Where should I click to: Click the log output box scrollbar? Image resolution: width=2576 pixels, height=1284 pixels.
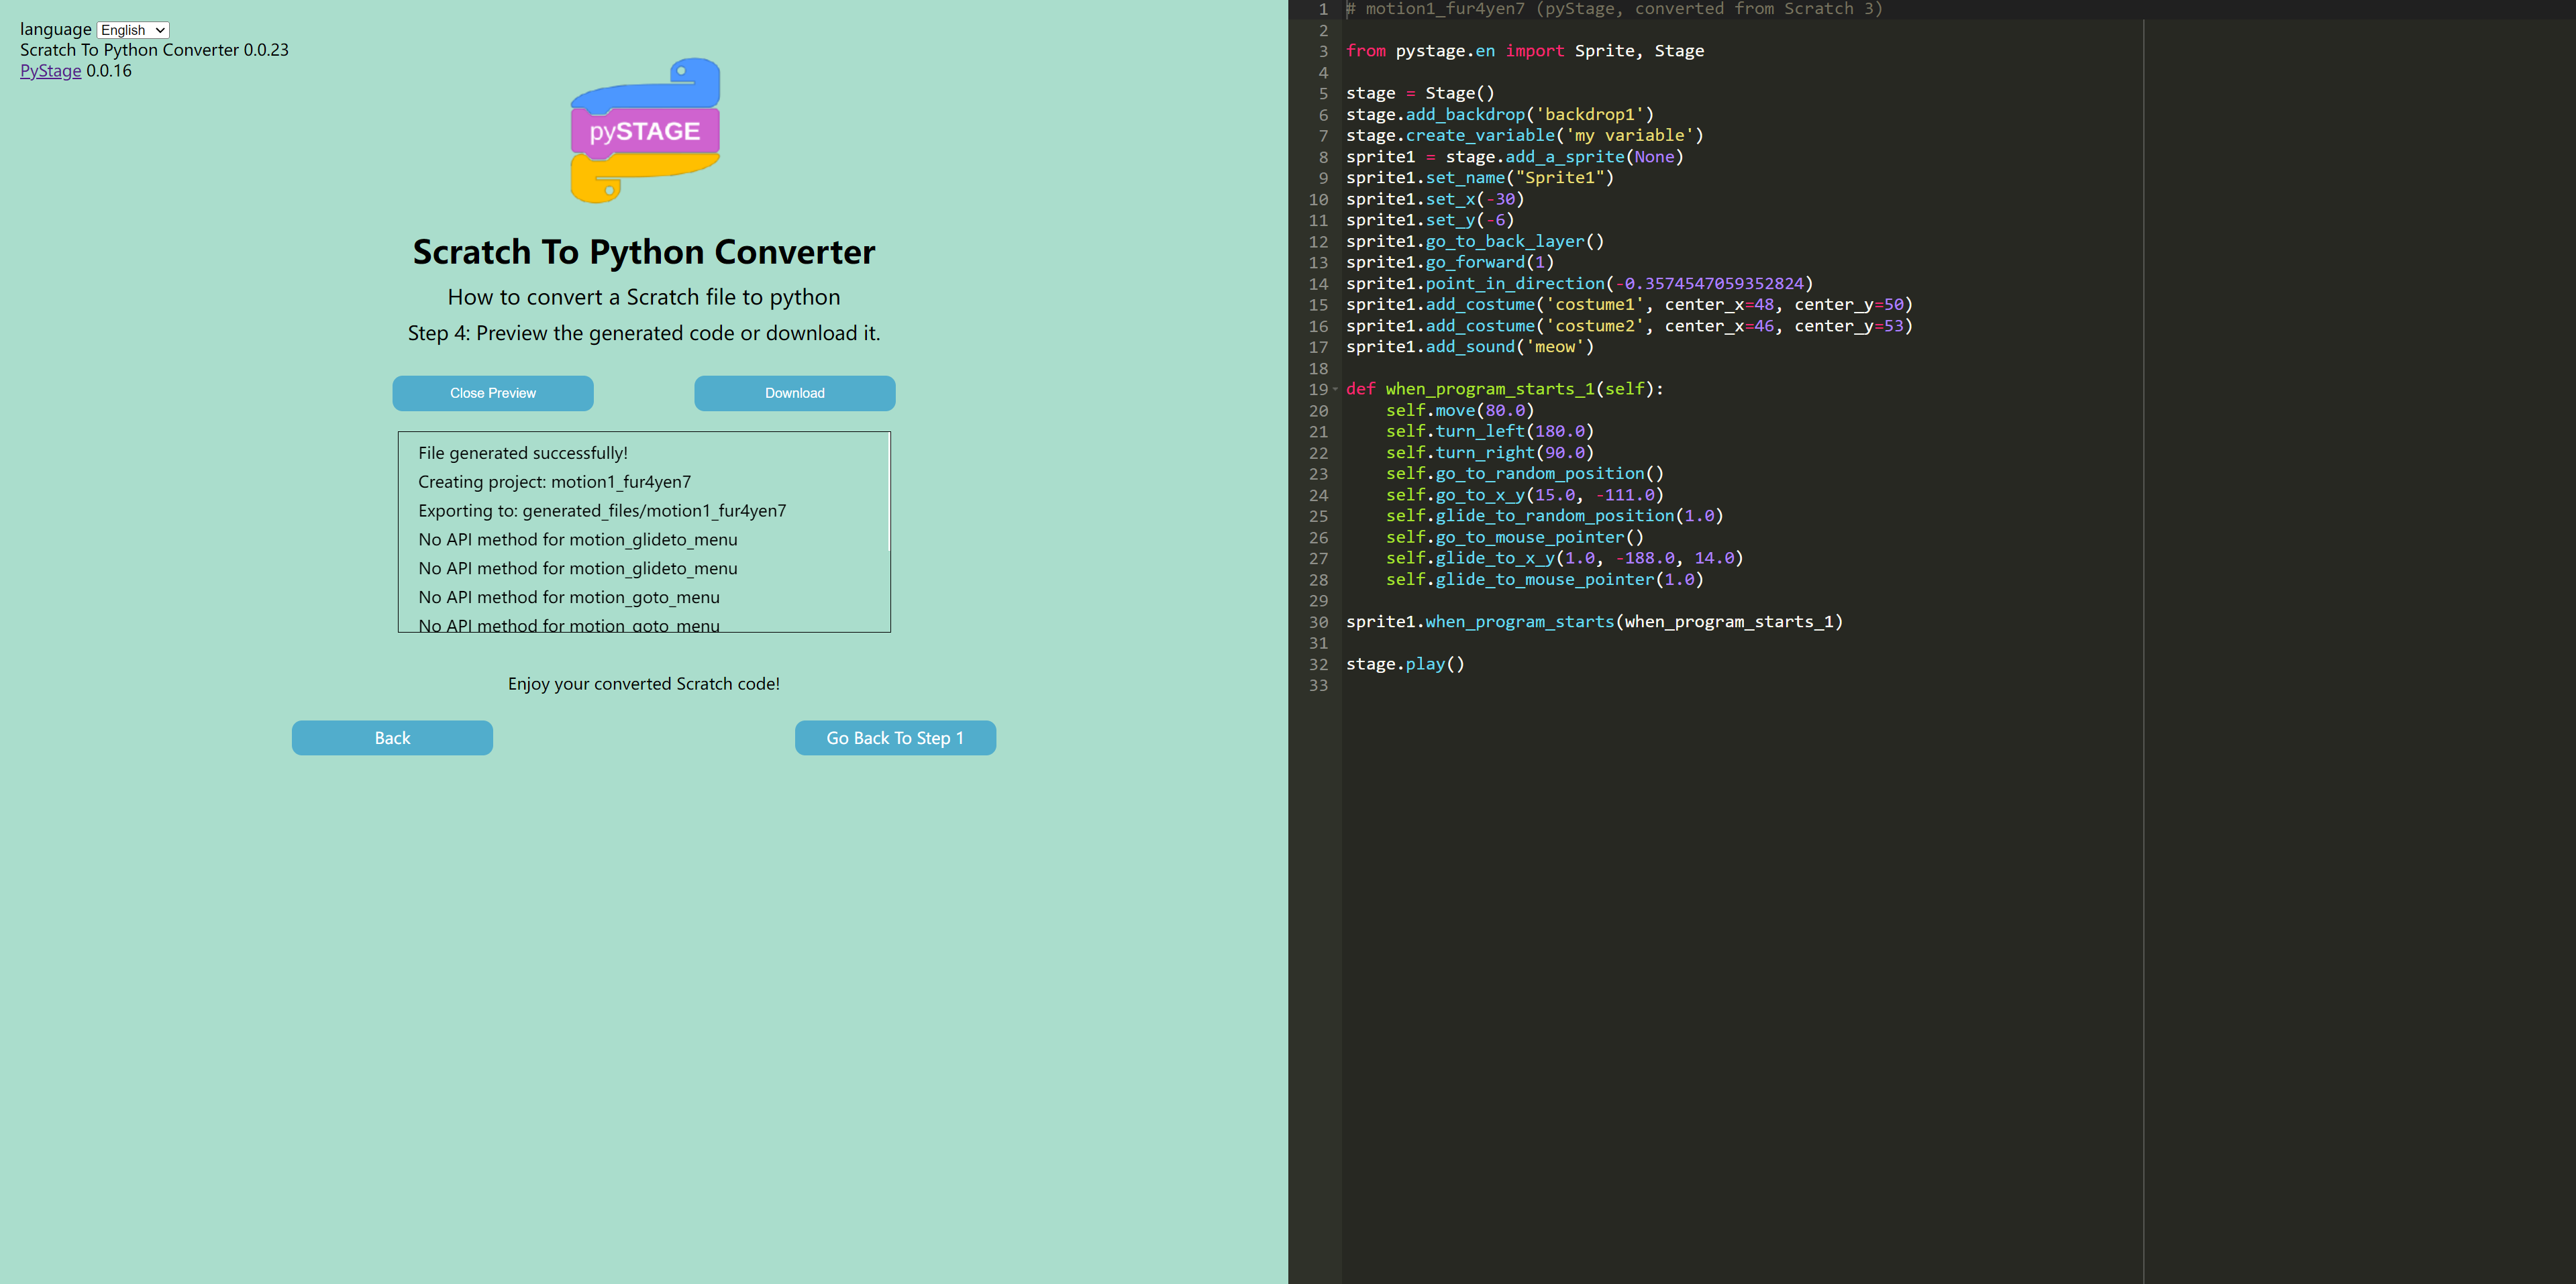point(888,492)
